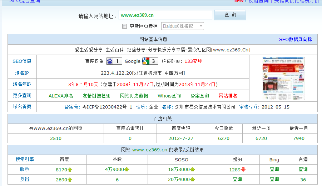Viewport: 322px width, 186px height.
Task: Click green up arrow beside Baidu 8170
Action: [70, 170]
